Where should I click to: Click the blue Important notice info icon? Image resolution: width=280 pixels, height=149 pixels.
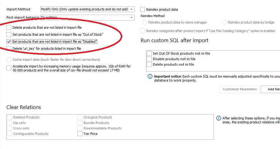(x=150, y=76)
